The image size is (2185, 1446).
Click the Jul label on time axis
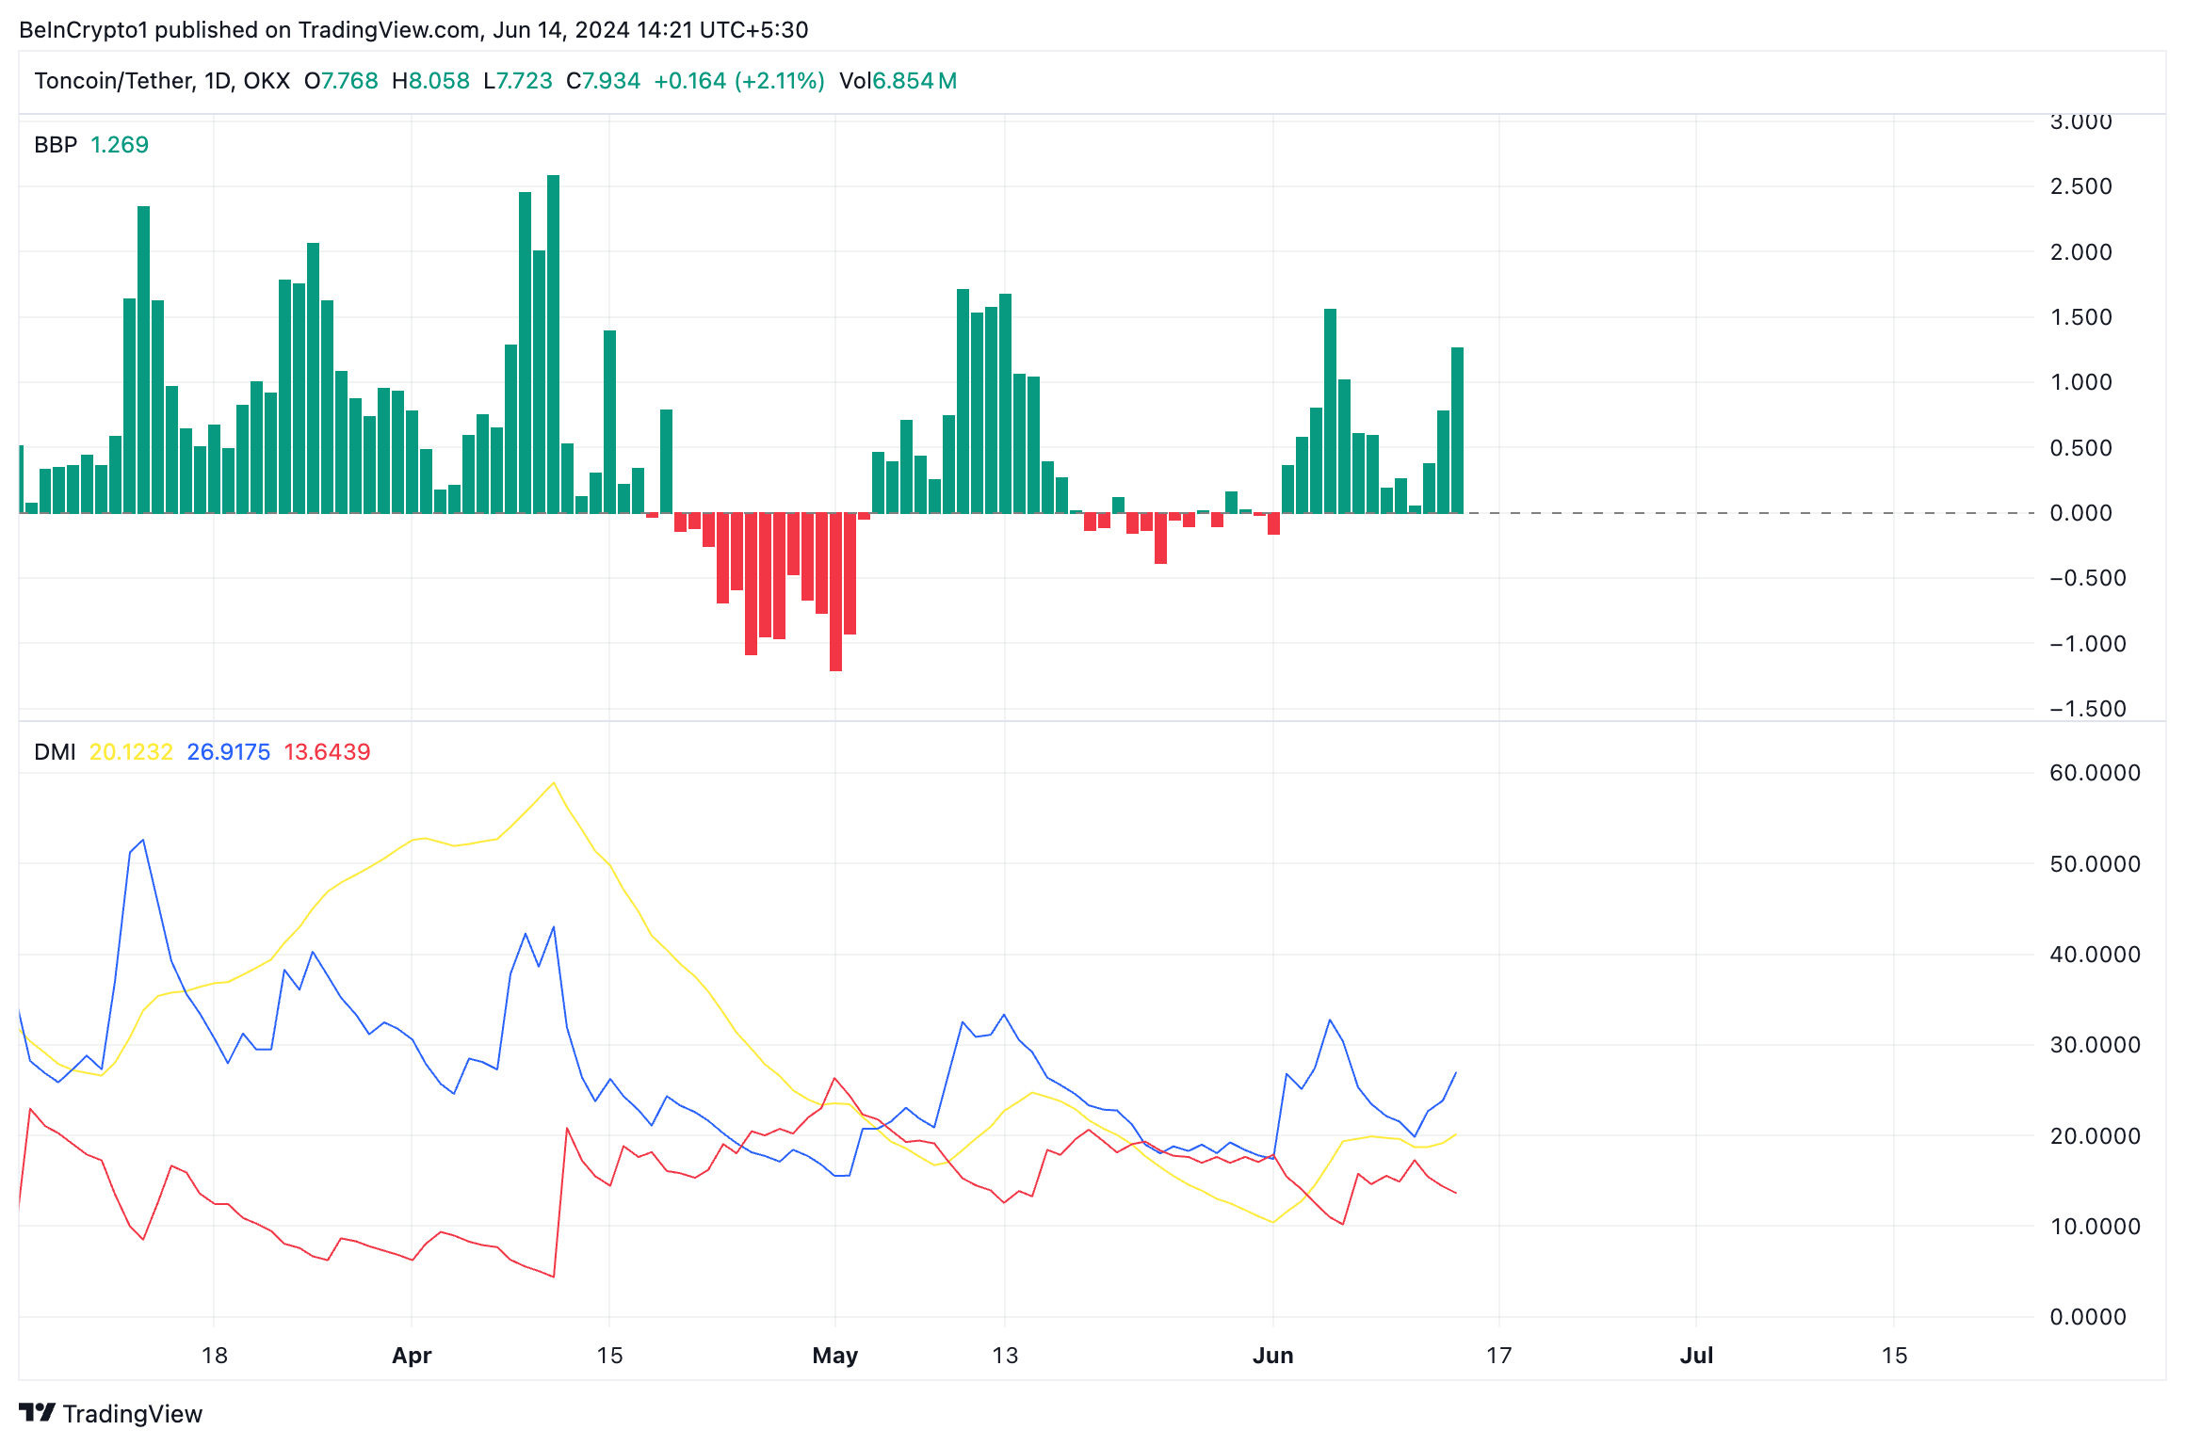pyautogui.click(x=1696, y=1356)
